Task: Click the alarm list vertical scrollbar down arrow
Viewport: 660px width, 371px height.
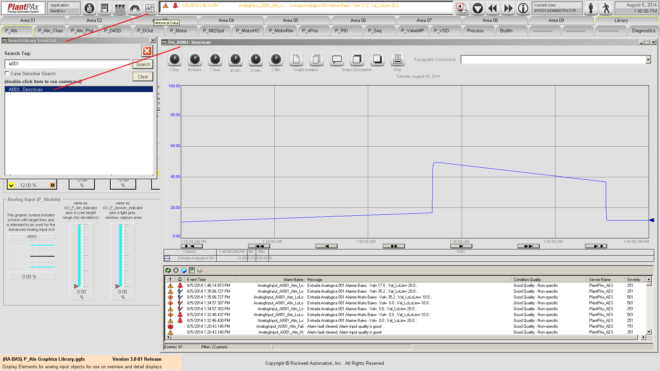Action: (649, 332)
